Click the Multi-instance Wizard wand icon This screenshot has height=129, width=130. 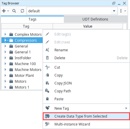47,124
